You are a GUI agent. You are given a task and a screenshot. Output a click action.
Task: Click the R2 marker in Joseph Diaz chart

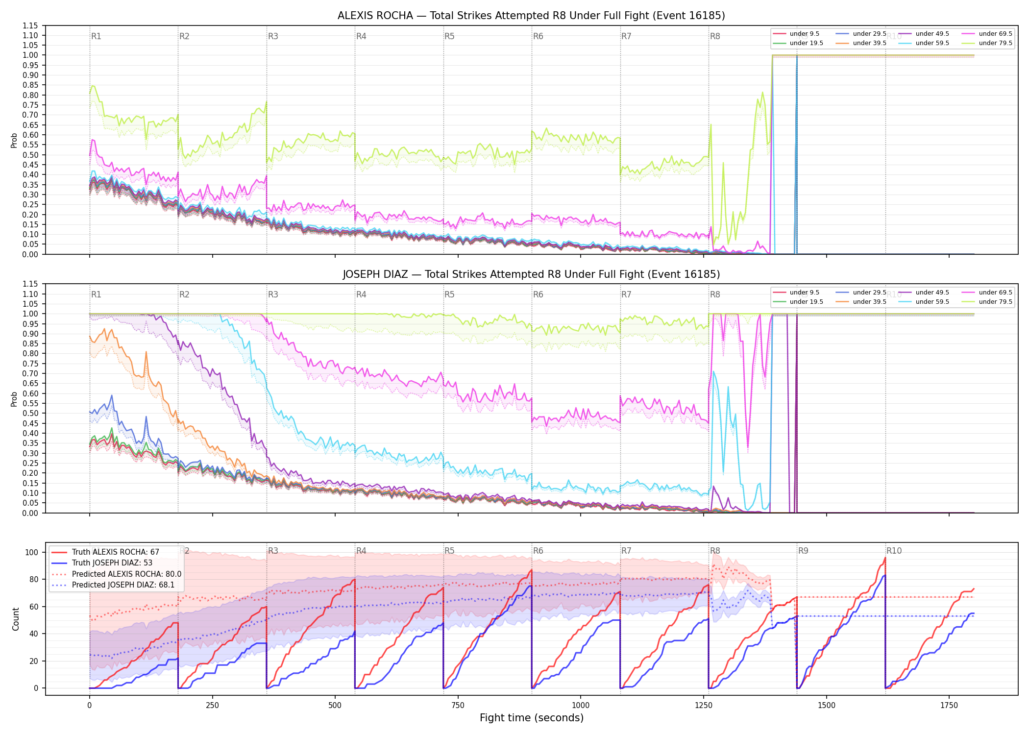[x=184, y=294]
